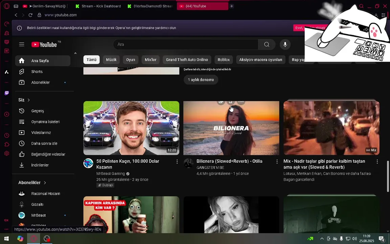Play the MrBeast police cars thumbnail
Screen dimensions: 390x244
(131, 128)
